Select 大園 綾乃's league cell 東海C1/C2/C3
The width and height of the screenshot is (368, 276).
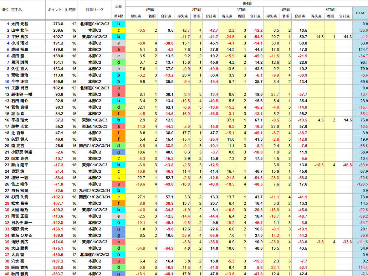94,210
